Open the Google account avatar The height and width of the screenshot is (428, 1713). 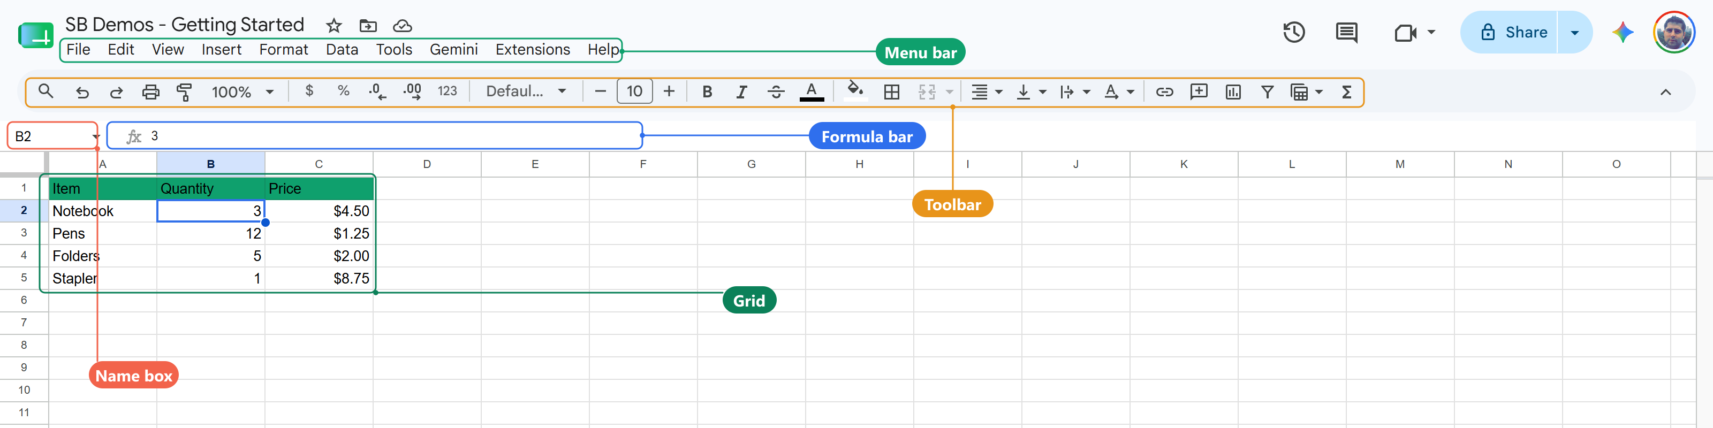pyautogui.click(x=1674, y=32)
